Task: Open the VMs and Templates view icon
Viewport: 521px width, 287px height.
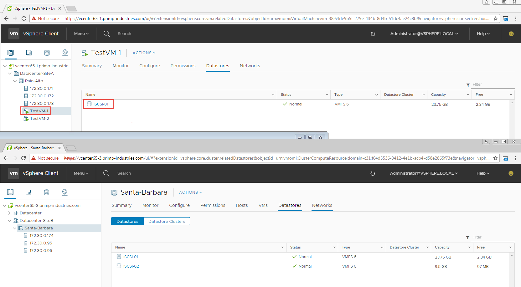Action: 28,53
